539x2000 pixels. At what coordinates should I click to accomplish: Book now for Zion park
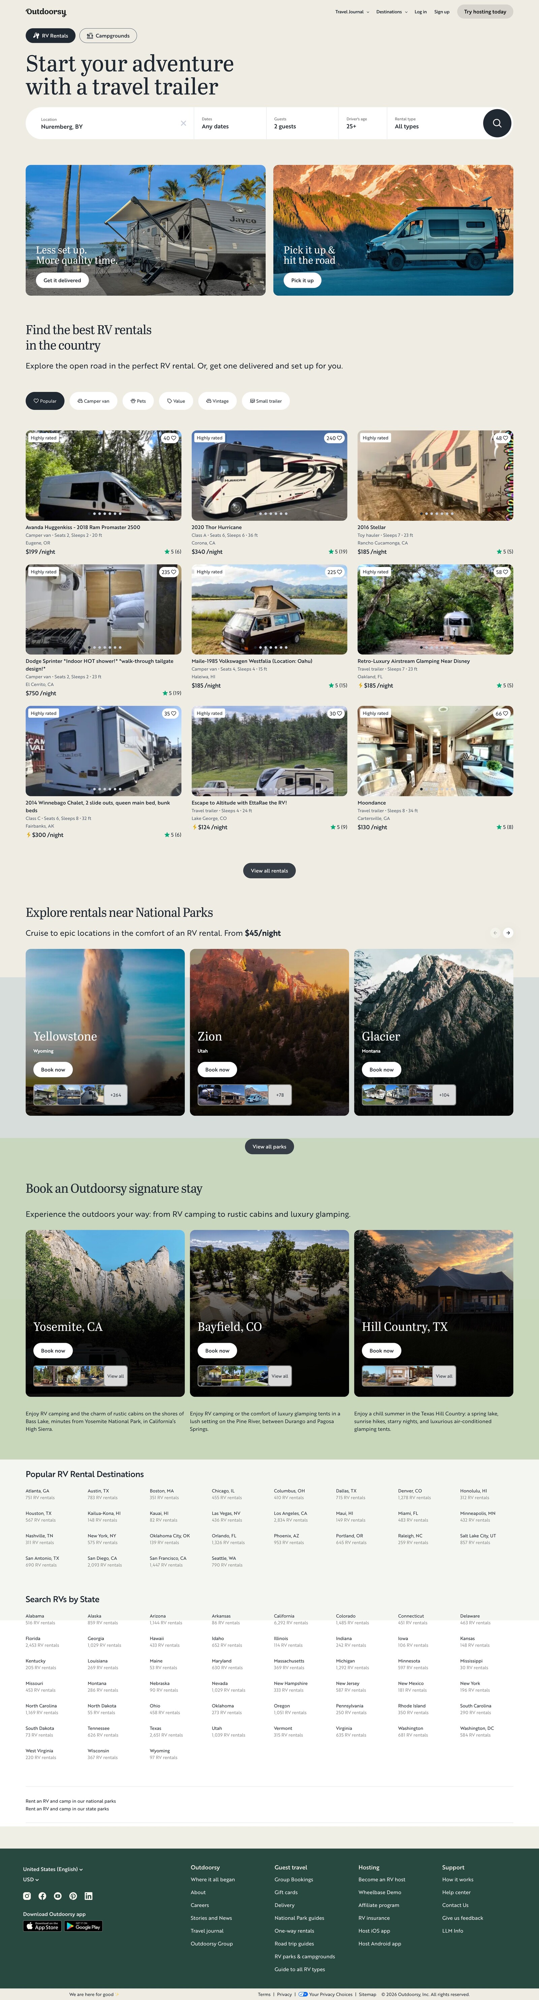218,1070
